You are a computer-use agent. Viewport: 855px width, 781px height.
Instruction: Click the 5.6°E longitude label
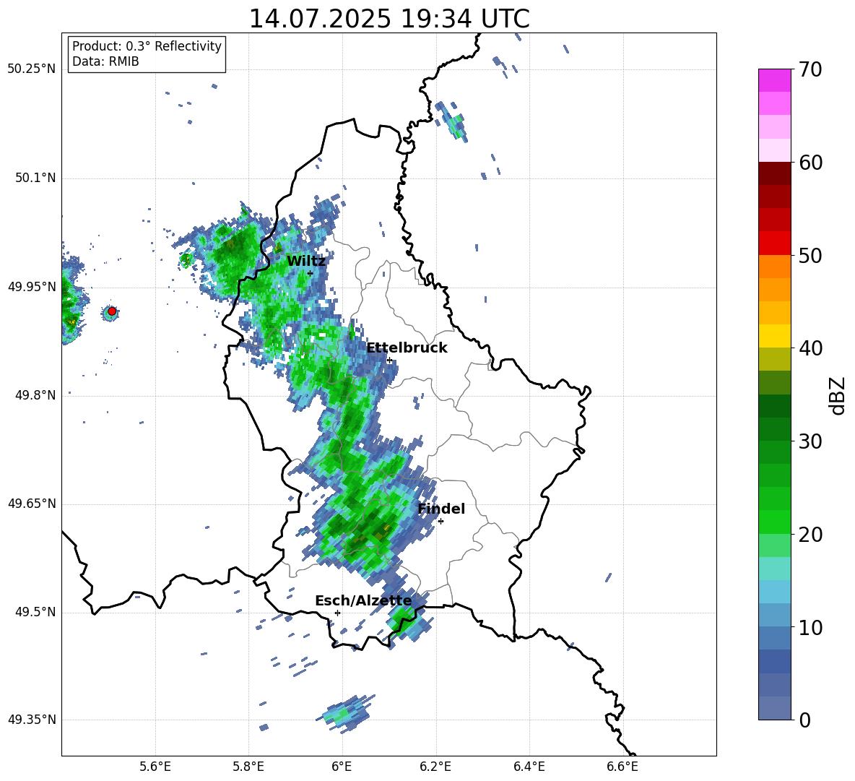pos(155,767)
